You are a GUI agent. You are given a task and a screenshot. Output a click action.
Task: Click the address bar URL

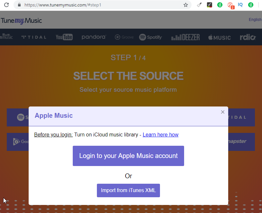(63, 5)
